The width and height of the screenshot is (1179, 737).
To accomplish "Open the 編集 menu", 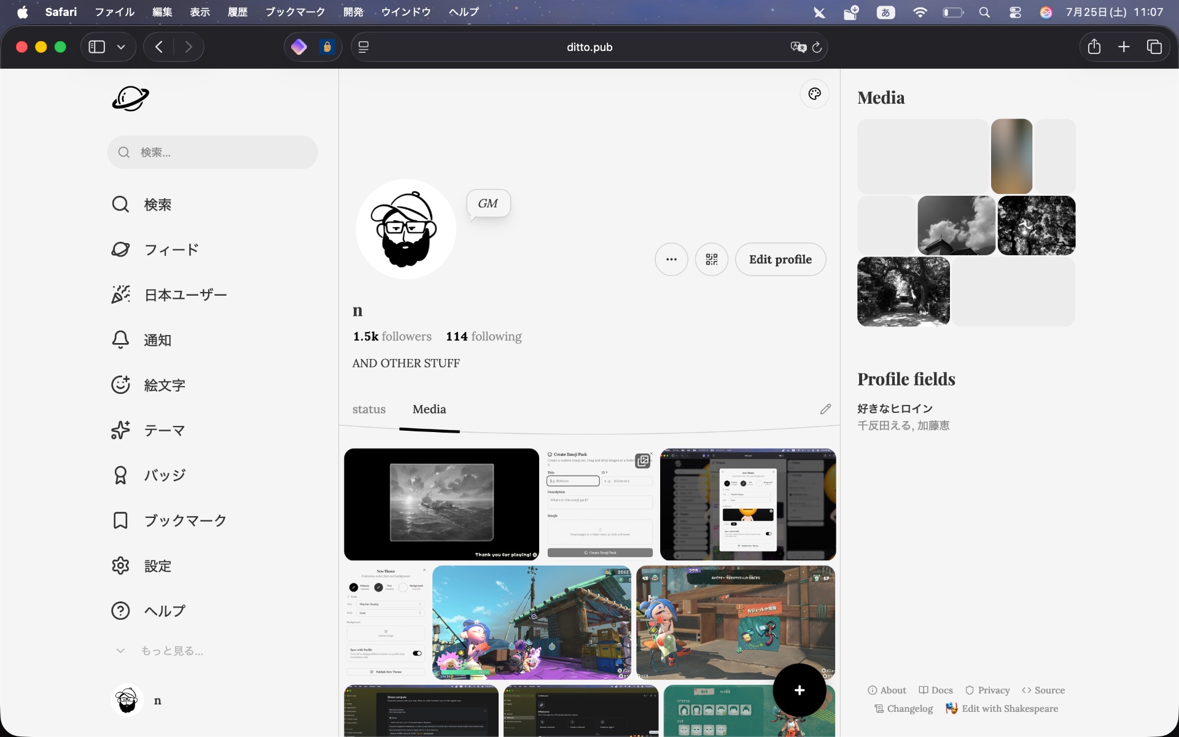I will point(162,12).
